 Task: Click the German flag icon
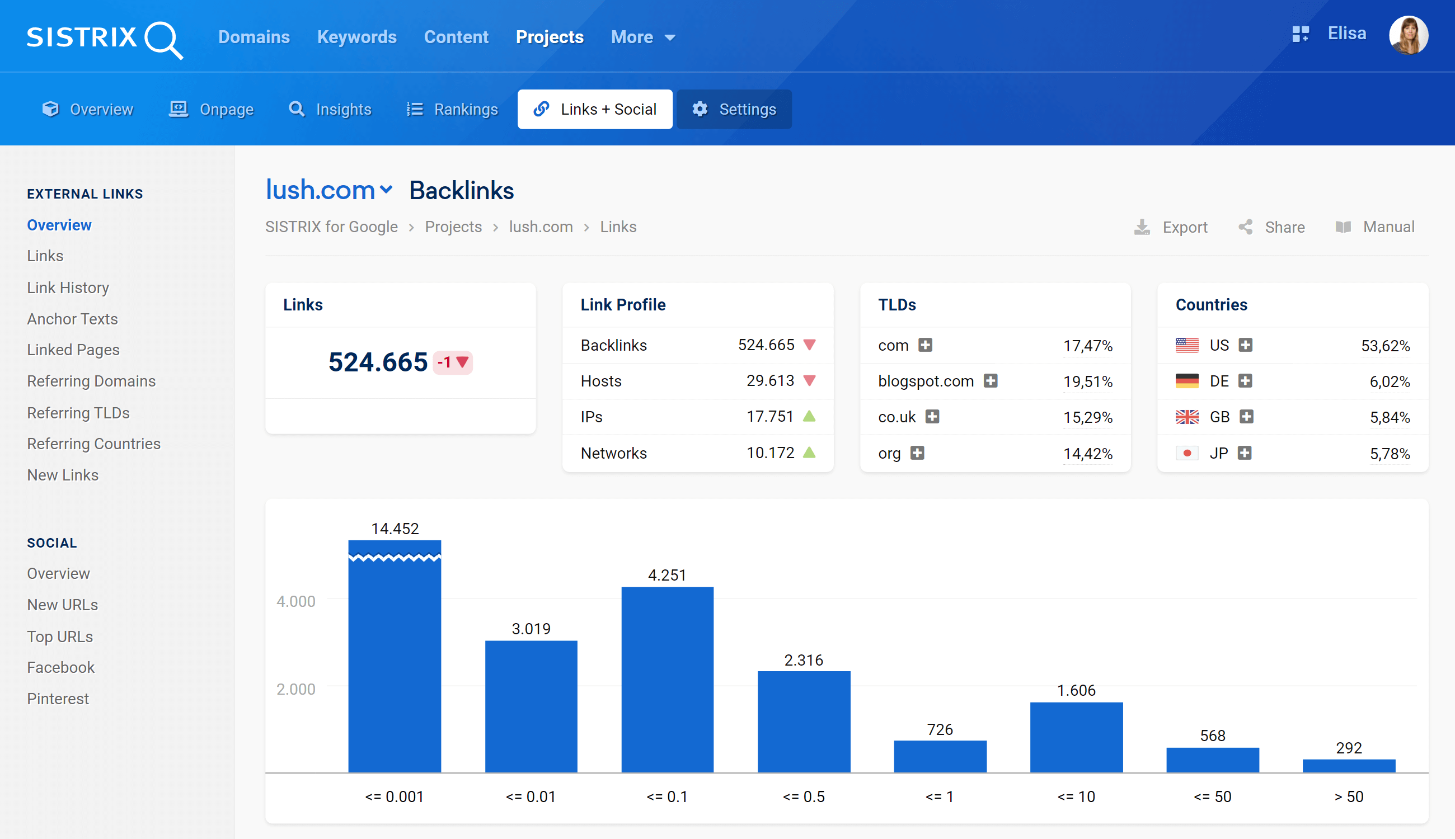point(1187,381)
